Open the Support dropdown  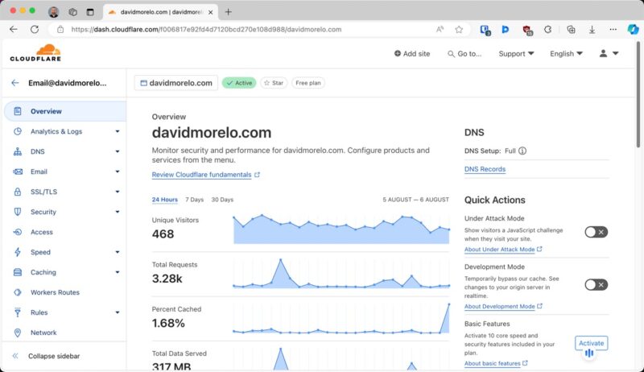click(516, 54)
